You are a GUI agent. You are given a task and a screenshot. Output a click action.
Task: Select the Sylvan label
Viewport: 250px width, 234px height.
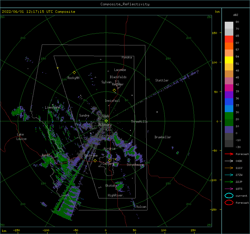coord(106,82)
